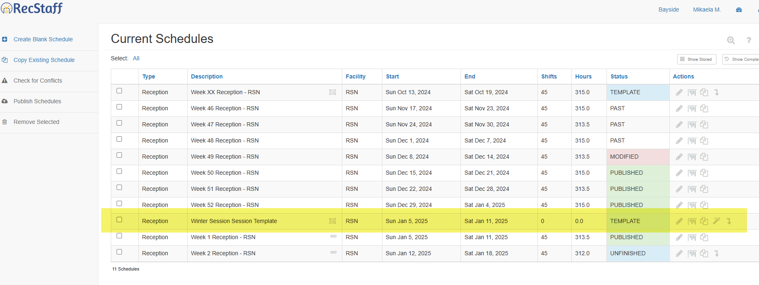Select checkbox for Week 51 Reception
This screenshot has height=285, width=759.
[x=119, y=188]
